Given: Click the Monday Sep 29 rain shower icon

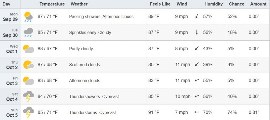Looking at the screenshot, I should tap(28, 17).
